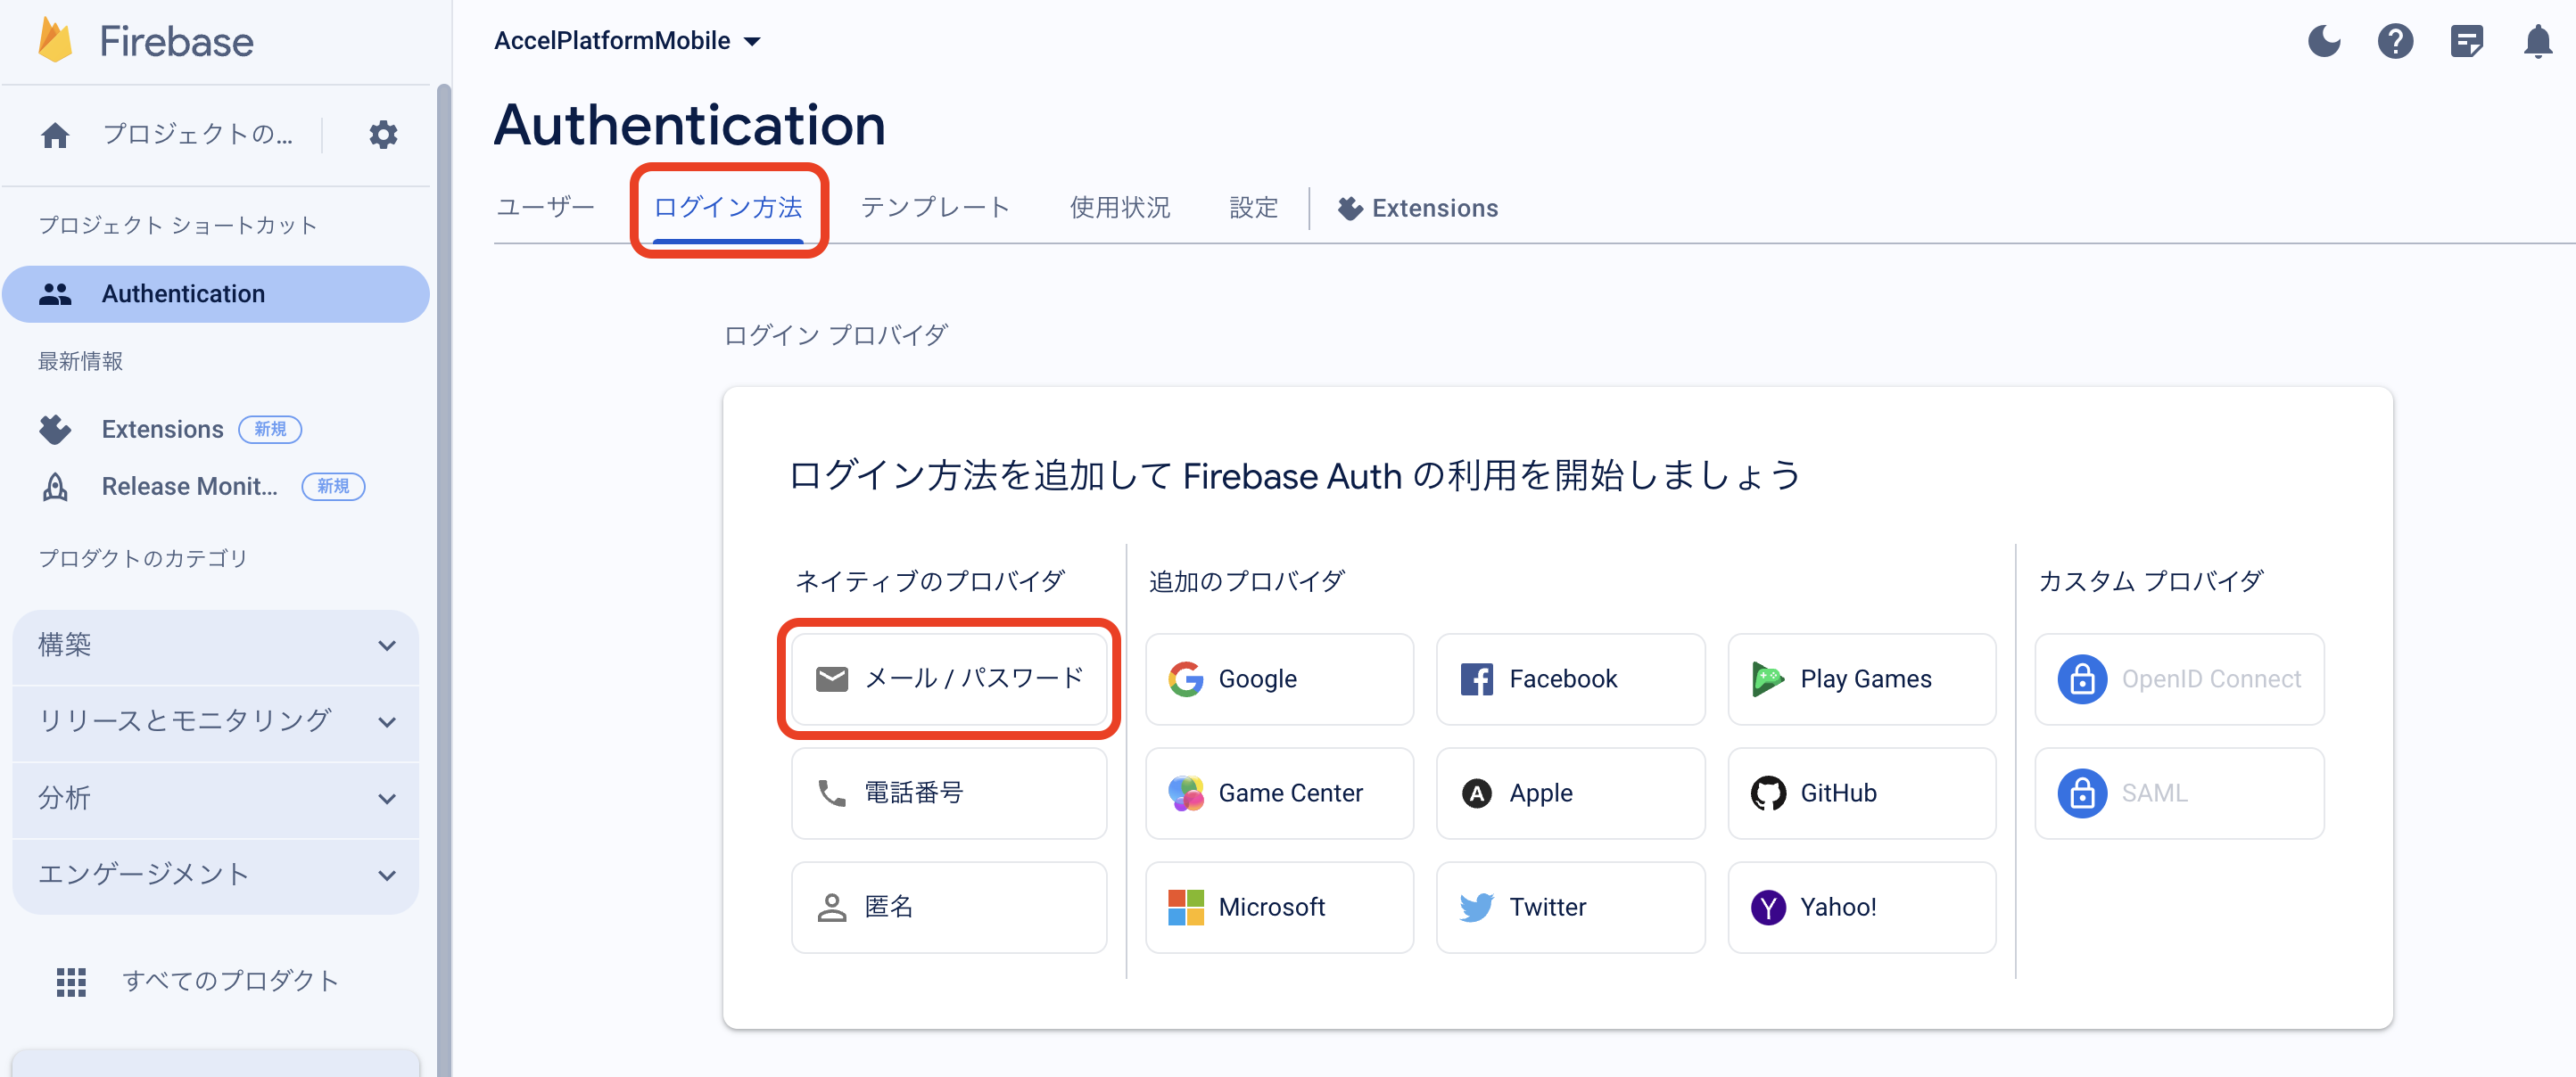Select the Google login provider
The width and height of the screenshot is (2576, 1077).
[x=1278, y=679]
